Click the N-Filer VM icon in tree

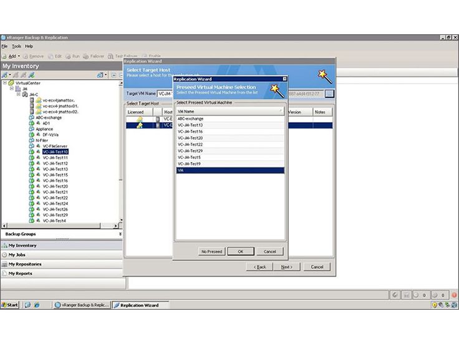click(32, 140)
